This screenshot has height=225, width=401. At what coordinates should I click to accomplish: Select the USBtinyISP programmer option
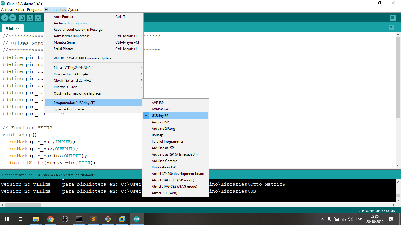(175, 116)
